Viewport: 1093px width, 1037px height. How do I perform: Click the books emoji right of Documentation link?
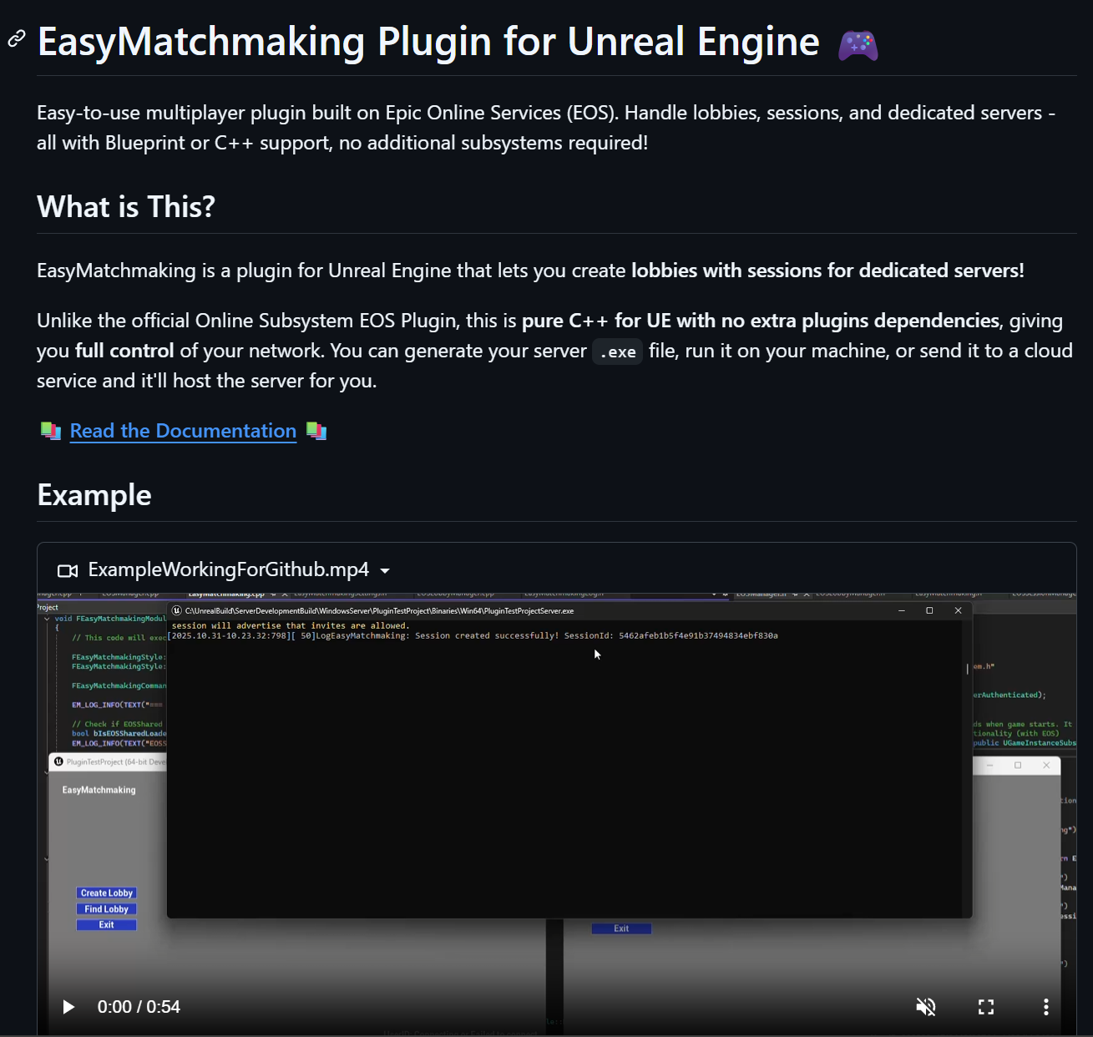316,431
